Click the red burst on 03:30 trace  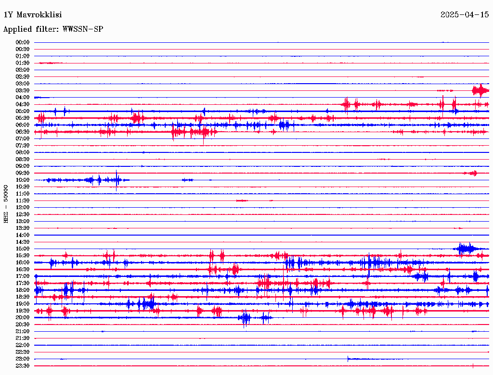480,91
